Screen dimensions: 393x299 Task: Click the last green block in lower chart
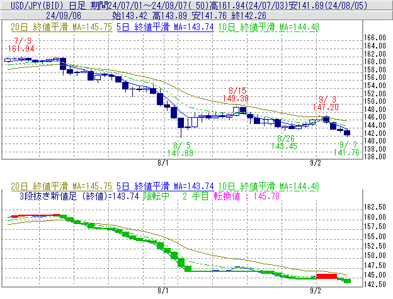[348, 281]
